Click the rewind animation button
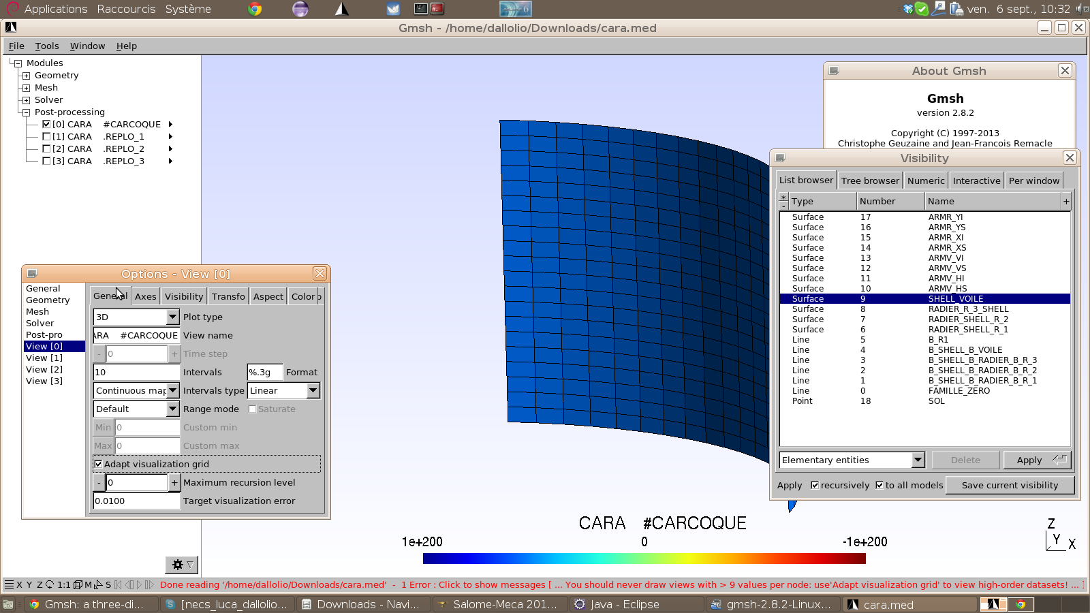Viewport: 1090px width, 613px height. (x=118, y=584)
